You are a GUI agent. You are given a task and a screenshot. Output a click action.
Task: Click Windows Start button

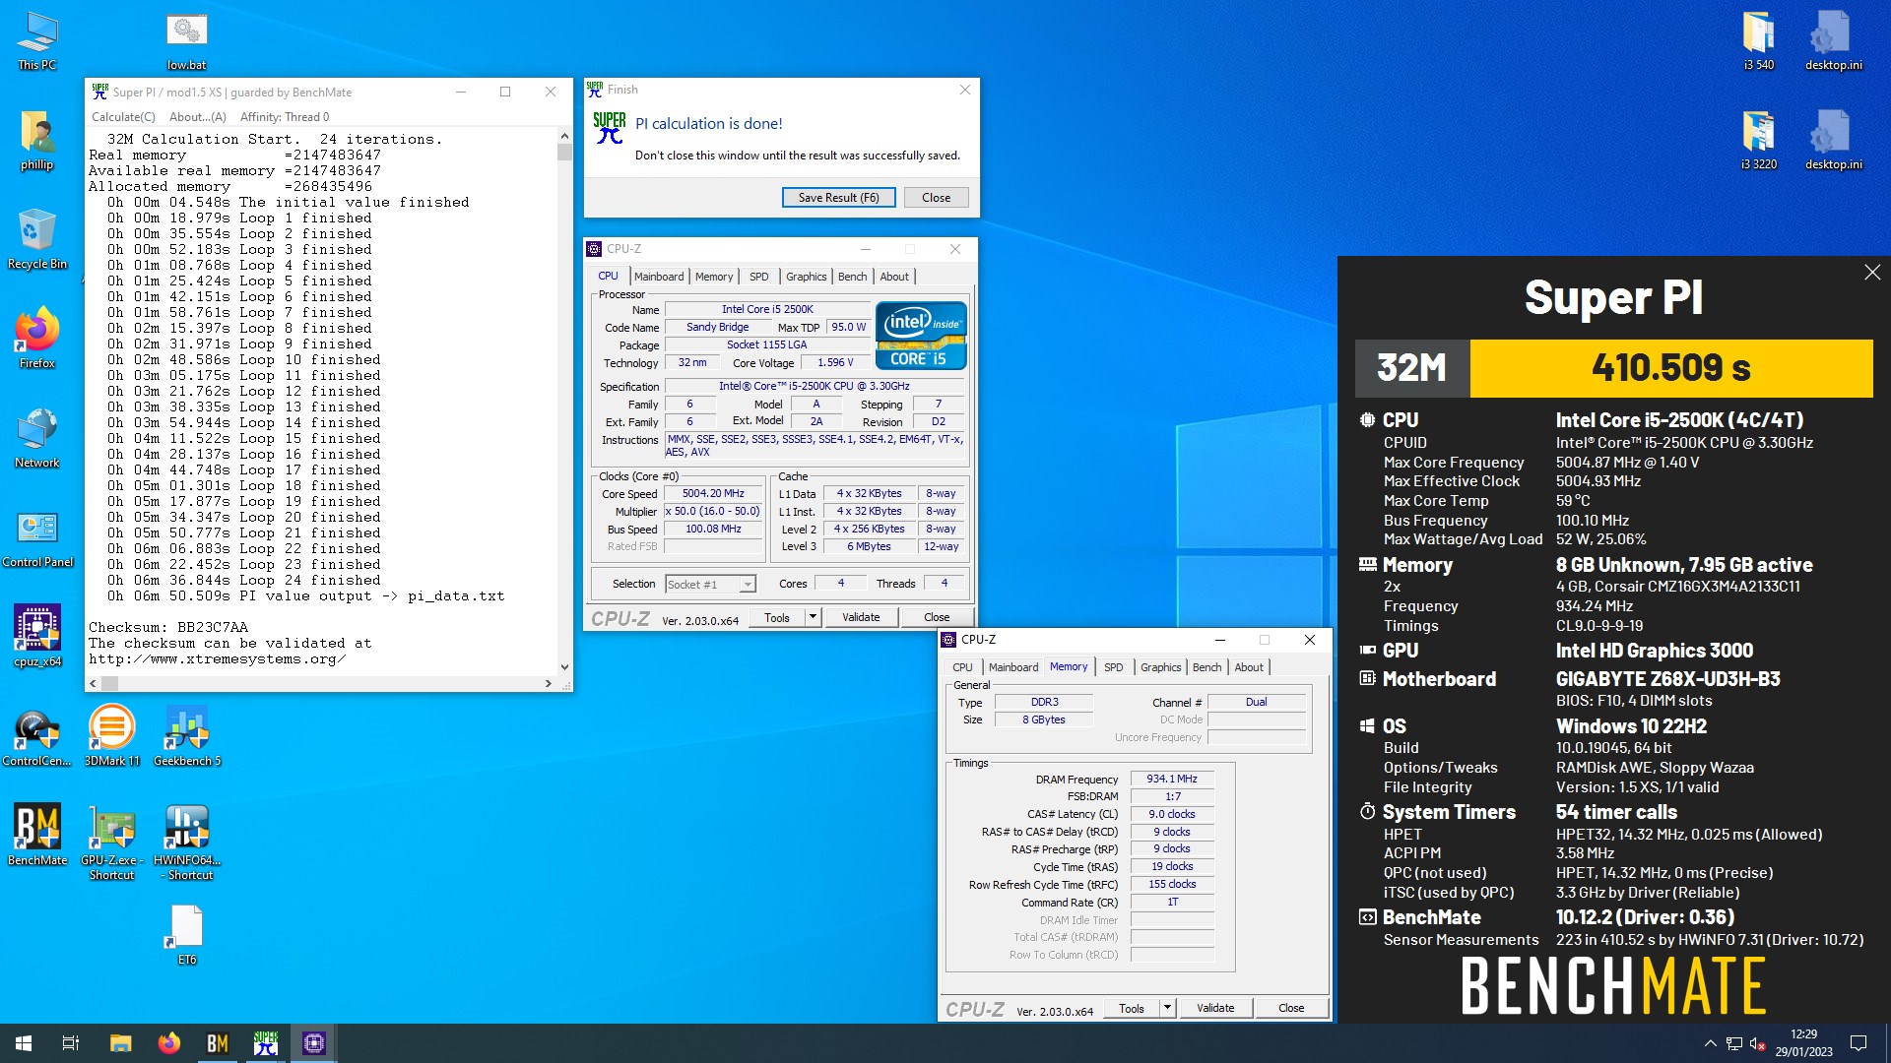[x=24, y=1043]
